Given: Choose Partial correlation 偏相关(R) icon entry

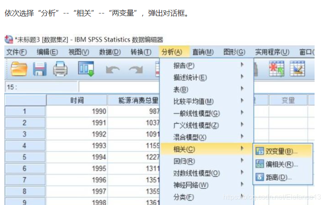Looking at the screenshot, I should 283,164.
